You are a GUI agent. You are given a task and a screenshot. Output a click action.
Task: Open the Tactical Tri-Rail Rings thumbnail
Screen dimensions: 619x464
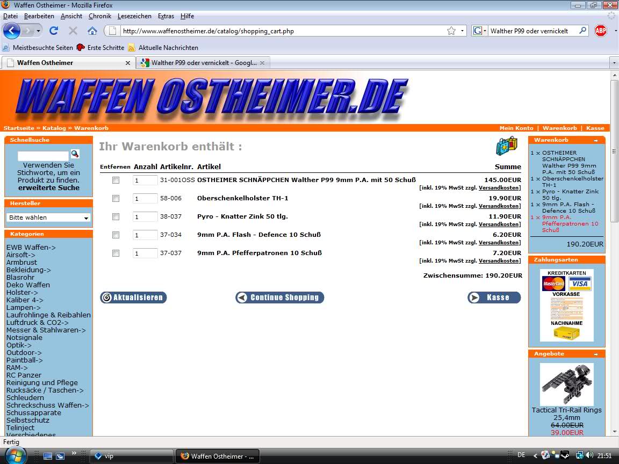point(566,385)
